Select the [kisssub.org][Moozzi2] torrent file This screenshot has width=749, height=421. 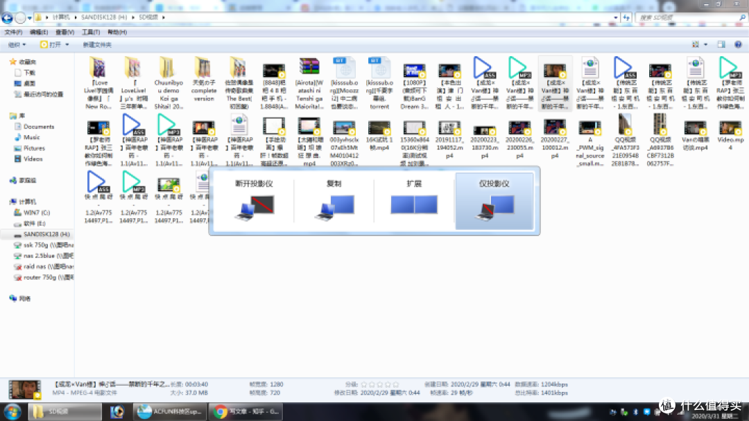pyautogui.click(x=345, y=83)
